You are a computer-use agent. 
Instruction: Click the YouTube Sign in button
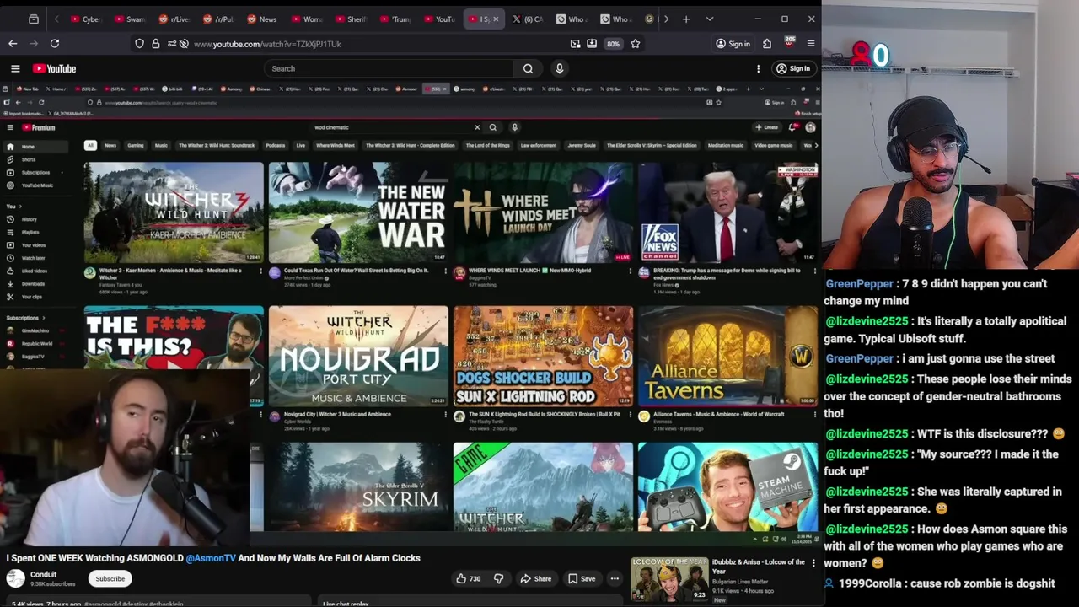(x=793, y=69)
